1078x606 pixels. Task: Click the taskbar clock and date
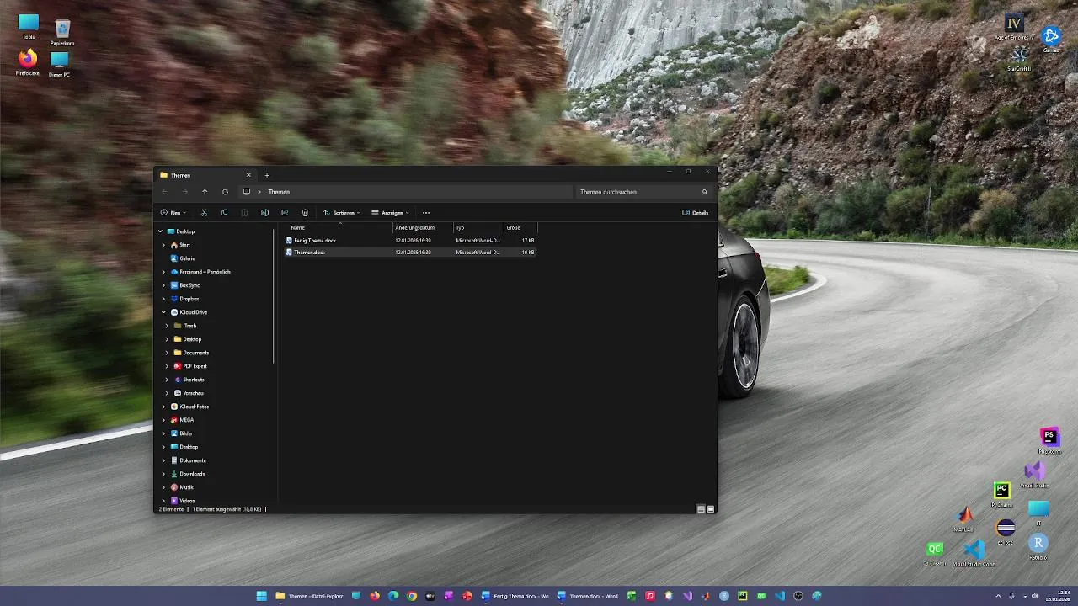point(1058,596)
